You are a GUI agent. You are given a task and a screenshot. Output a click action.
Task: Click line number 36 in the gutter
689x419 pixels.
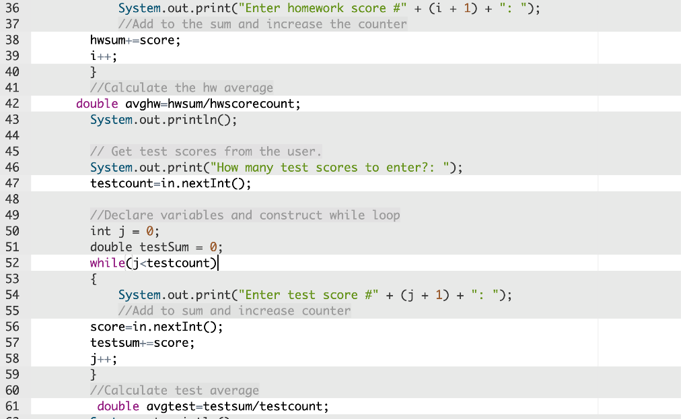pyautogui.click(x=12, y=8)
